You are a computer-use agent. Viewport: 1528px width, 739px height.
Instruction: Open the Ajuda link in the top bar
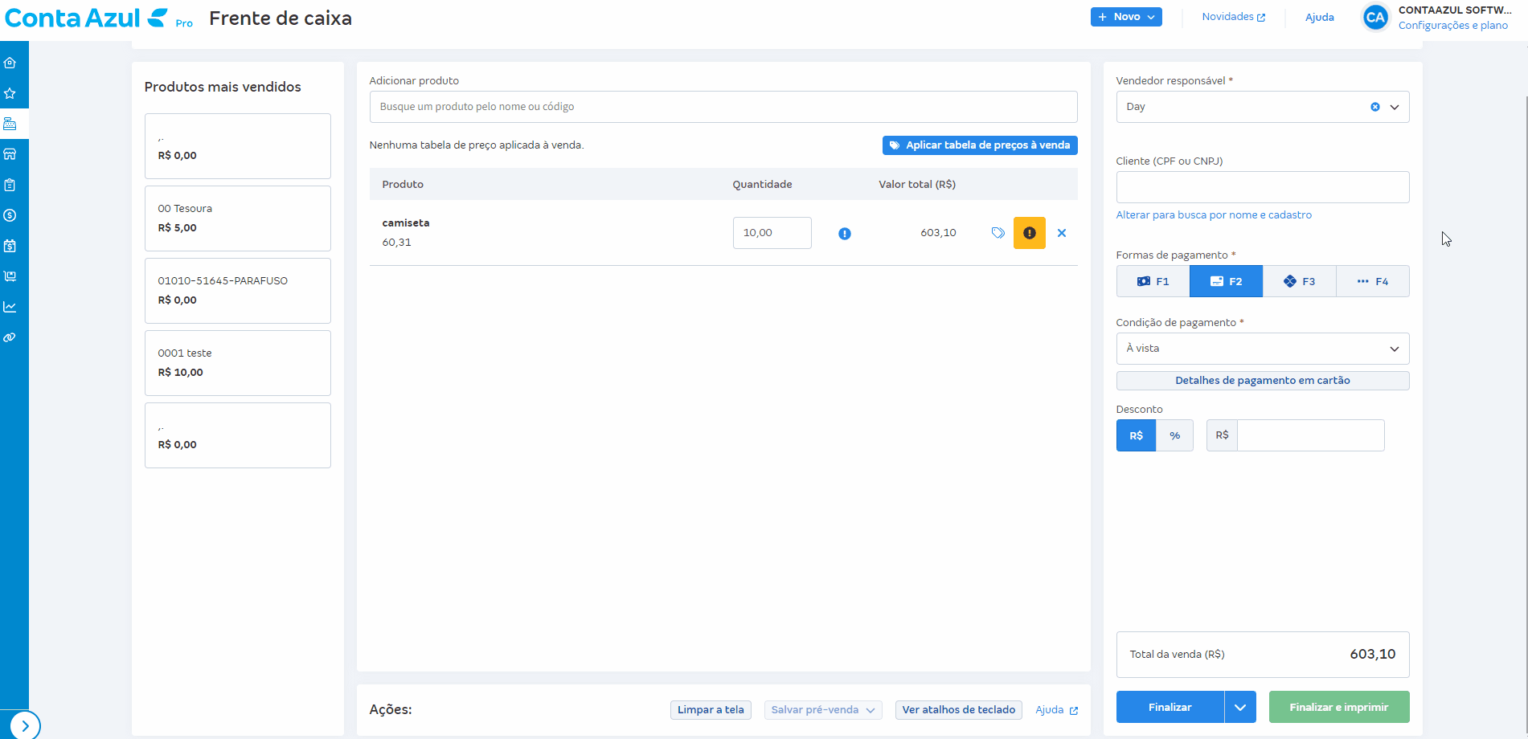(x=1320, y=17)
